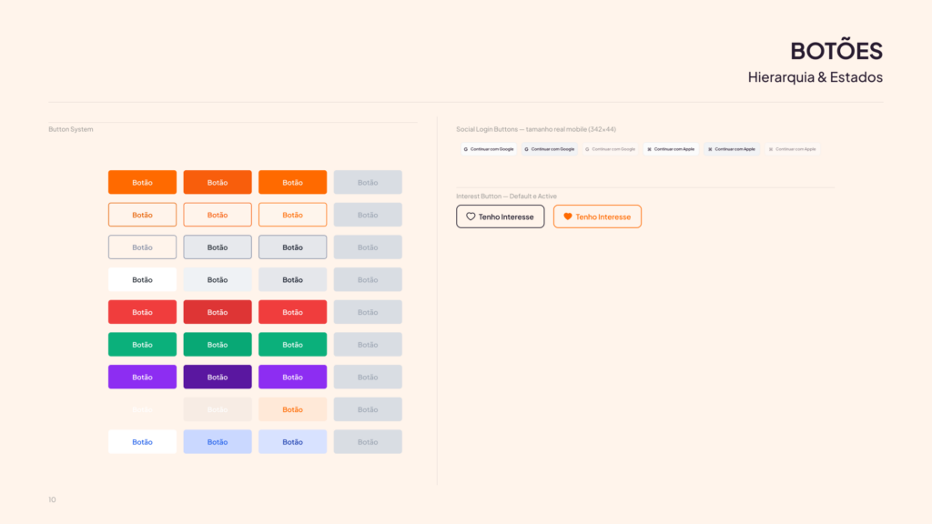Click the white Continuar com Google button
932x524 pixels.
click(489, 149)
